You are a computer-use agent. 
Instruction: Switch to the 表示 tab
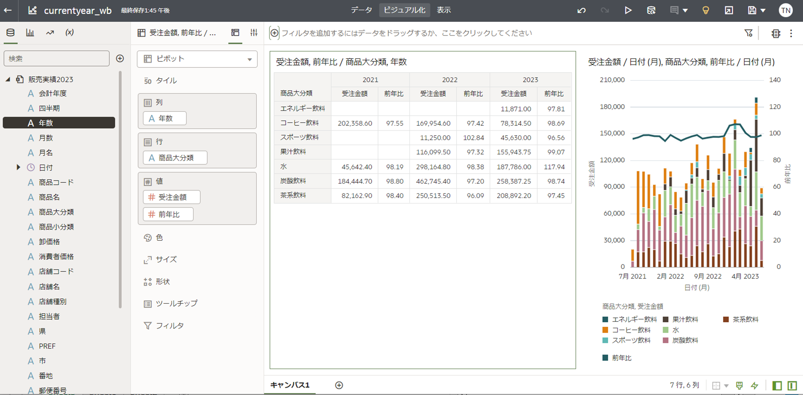coord(444,10)
